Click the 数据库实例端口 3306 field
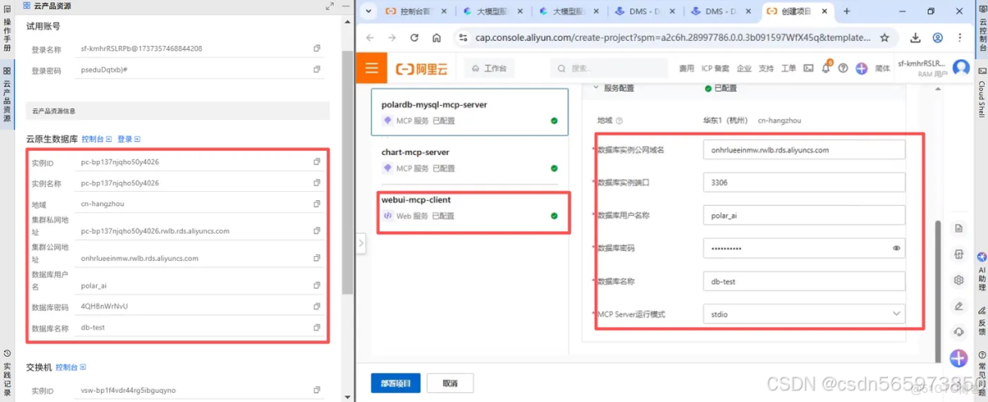The image size is (988, 402). click(804, 183)
